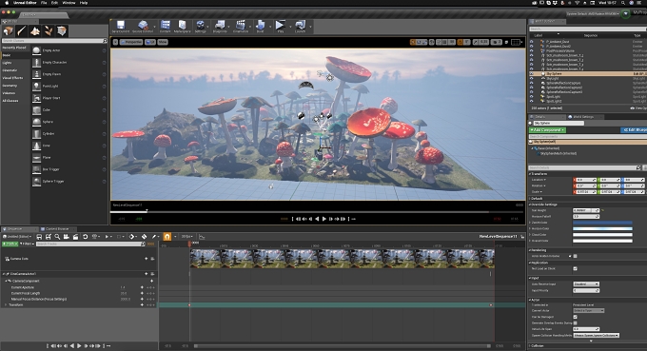
Task: Toggle visibility eye for PostProcessVolume actor
Action: [532, 50]
